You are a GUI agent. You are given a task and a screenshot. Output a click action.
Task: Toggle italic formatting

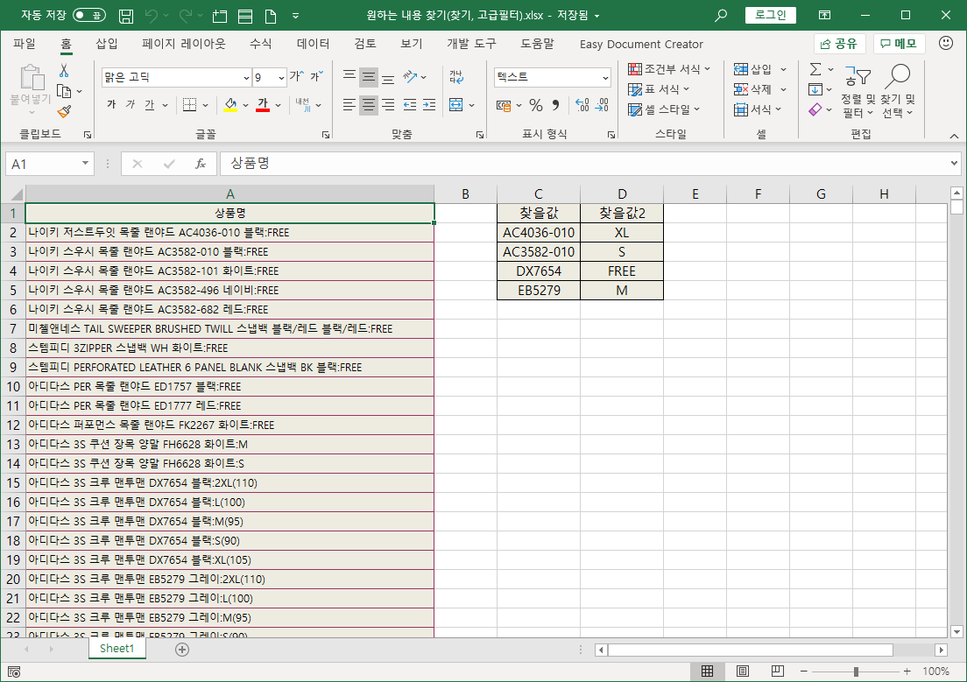(131, 105)
